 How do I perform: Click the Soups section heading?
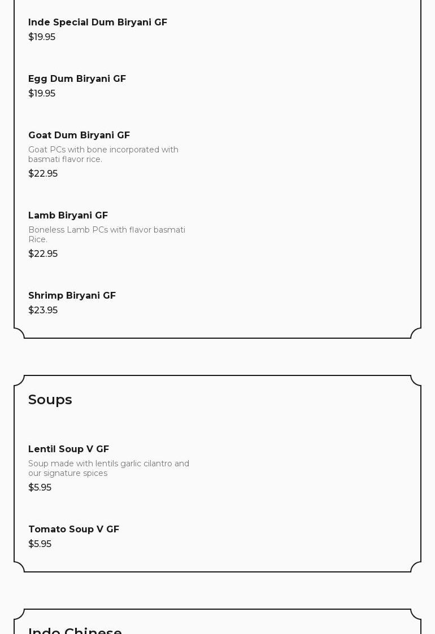[x=50, y=400]
